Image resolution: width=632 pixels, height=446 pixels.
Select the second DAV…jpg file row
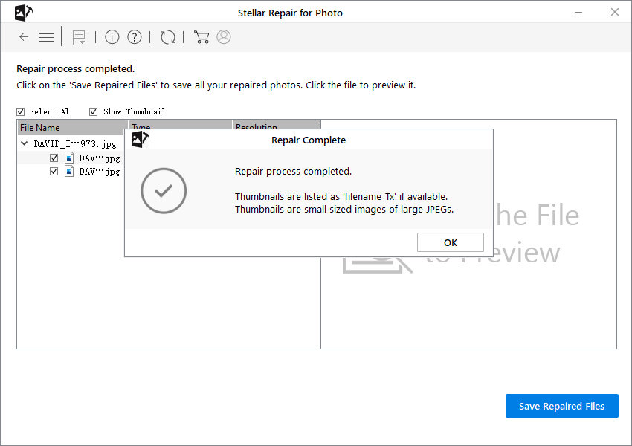click(71, 172)
